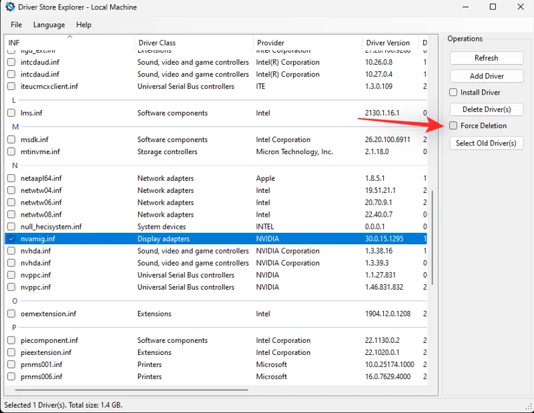
Task: Click Select Old Driver(s)
Action: pos(486,143)
